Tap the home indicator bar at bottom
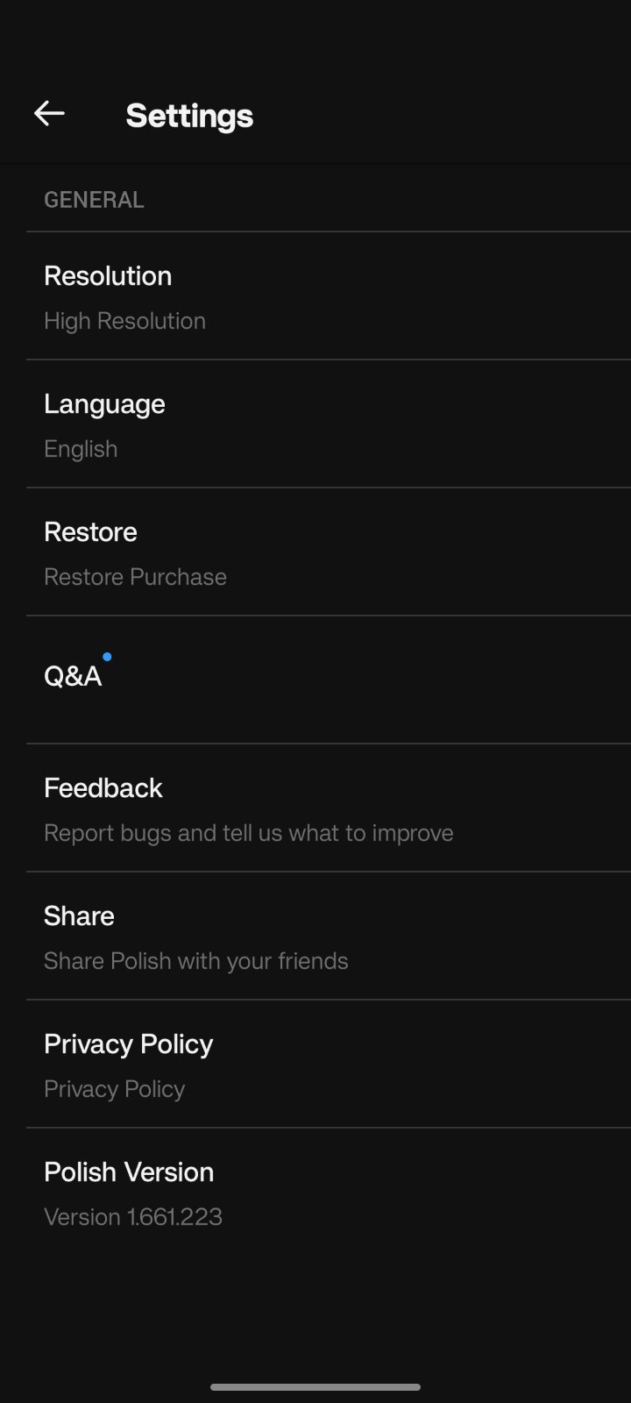This screenshot has height=1403, width=631. point(315,1387)
